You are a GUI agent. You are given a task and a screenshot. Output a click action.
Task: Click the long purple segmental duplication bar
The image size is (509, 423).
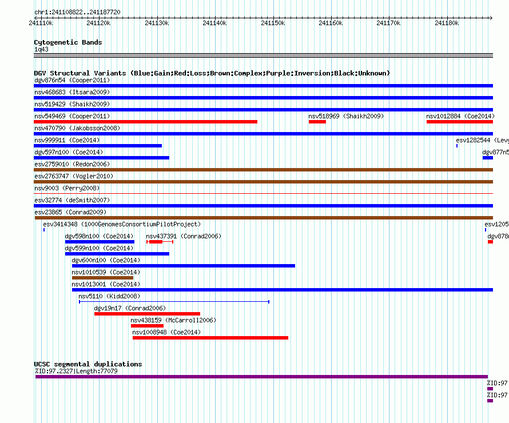pyautogui.click(x=261, y=377)
